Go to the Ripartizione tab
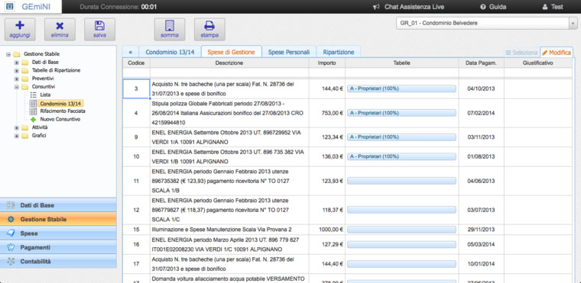The image size is (581, 283). [x=339, y=52]
